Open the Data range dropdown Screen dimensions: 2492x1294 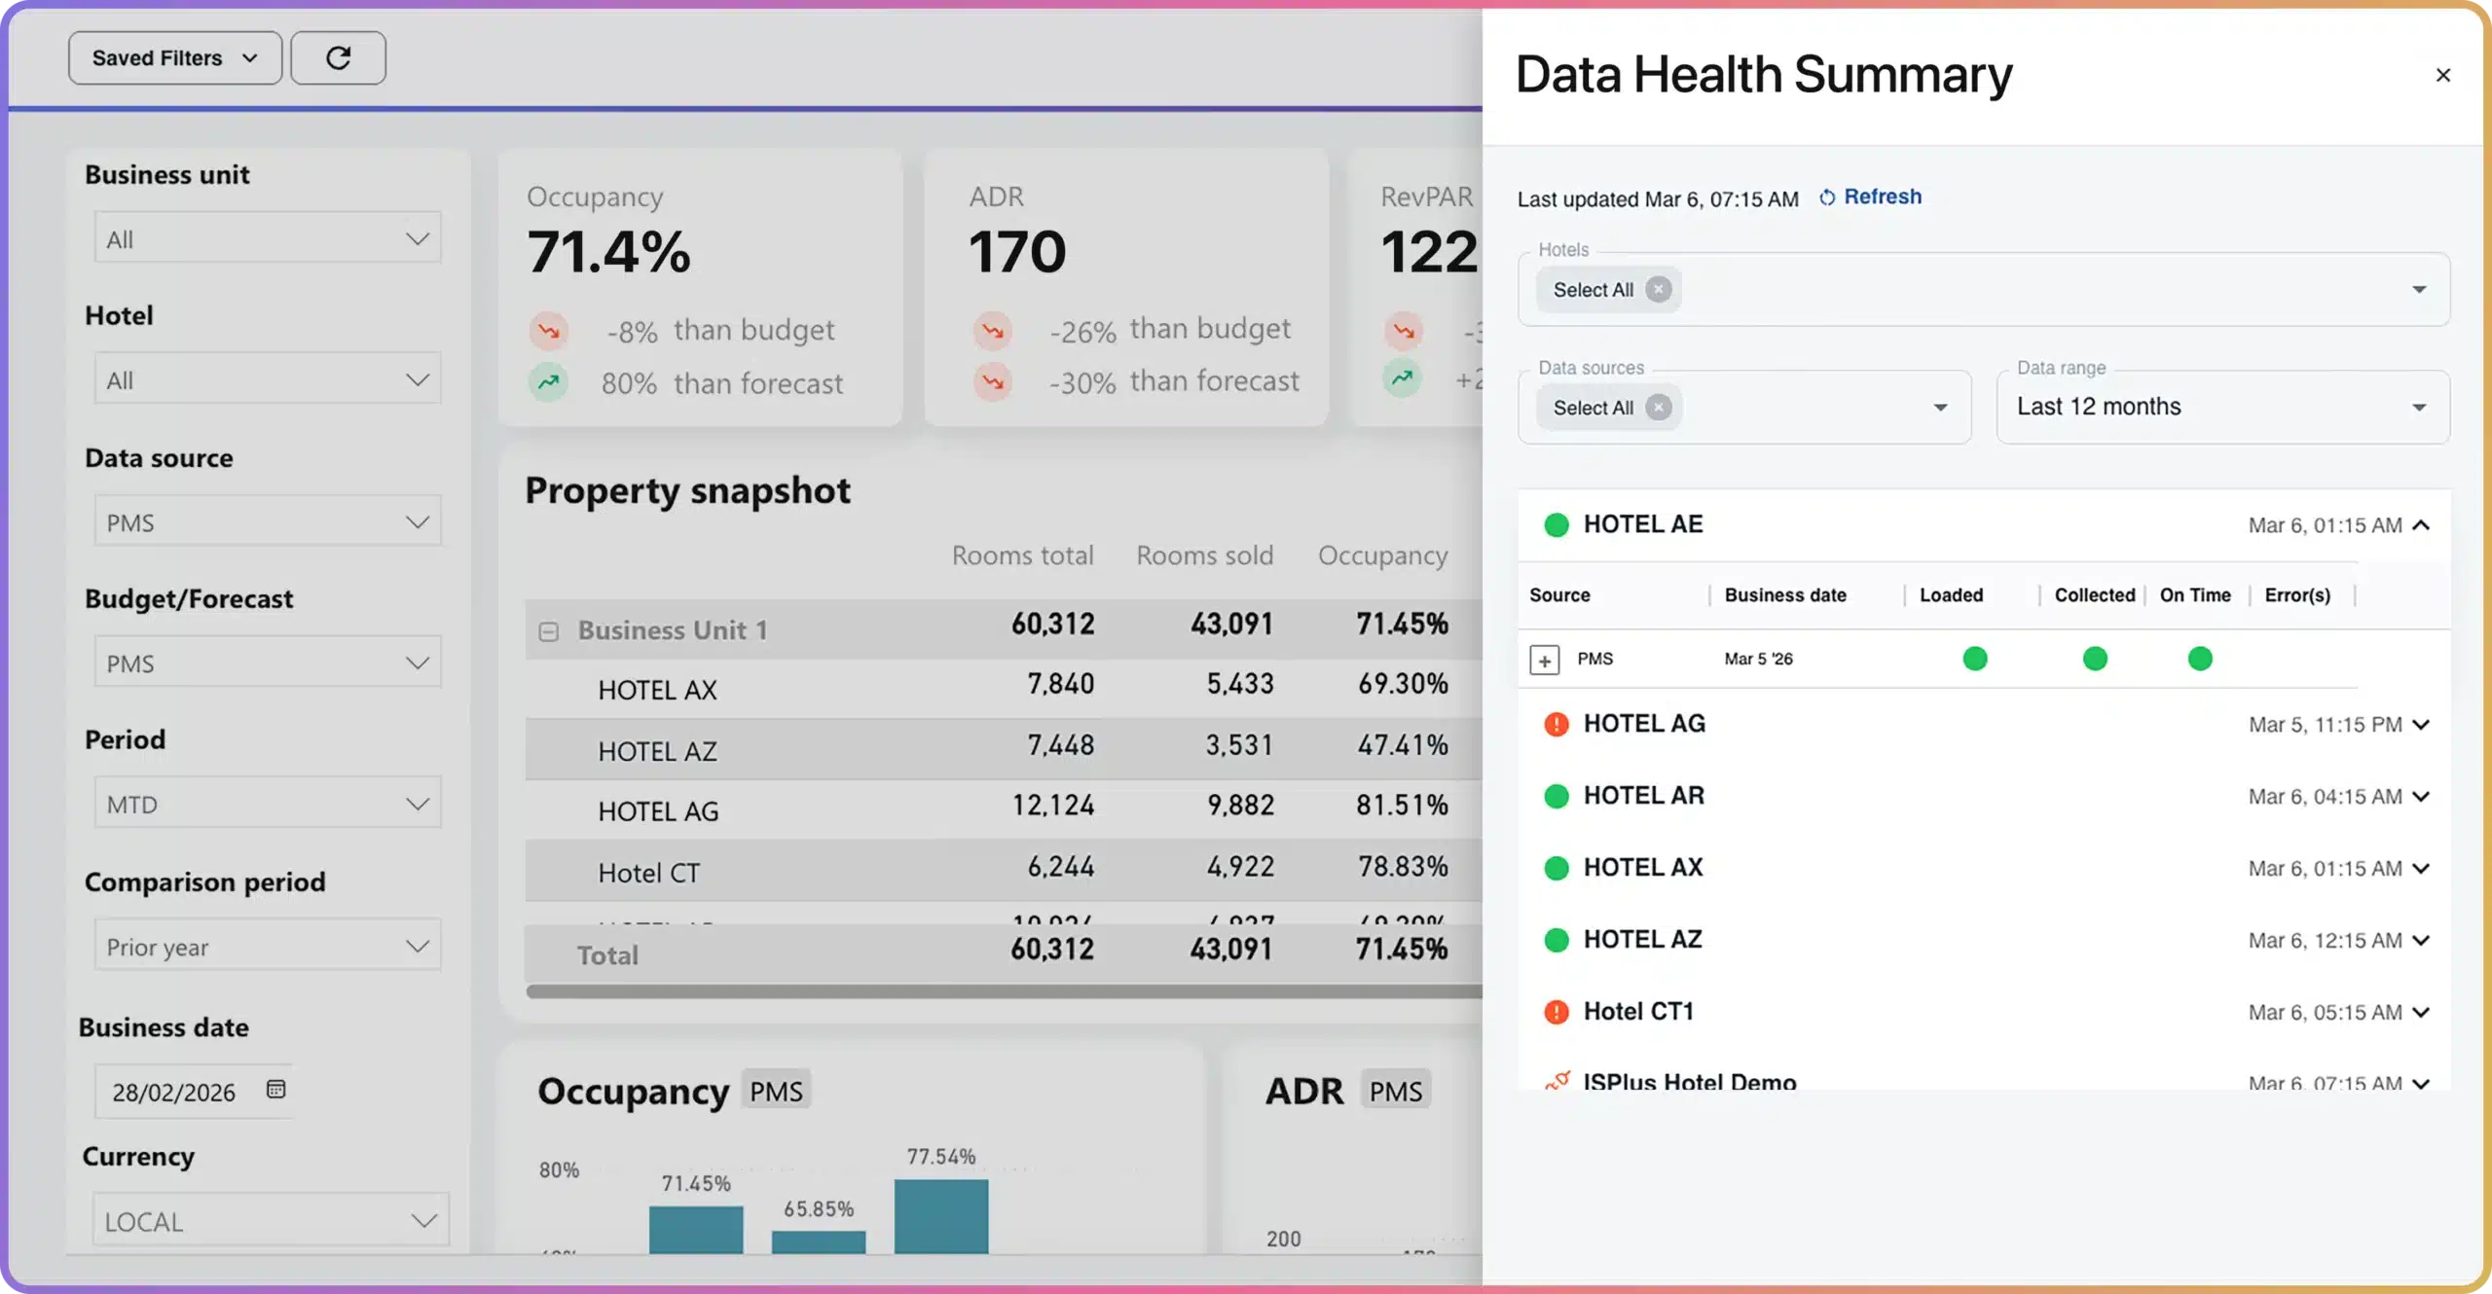2222,408
